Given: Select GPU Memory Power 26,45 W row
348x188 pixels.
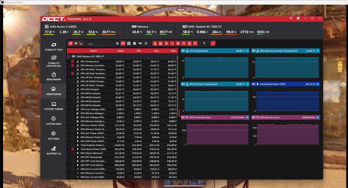Looking at the screenshot, I should (x=122, y=129).
